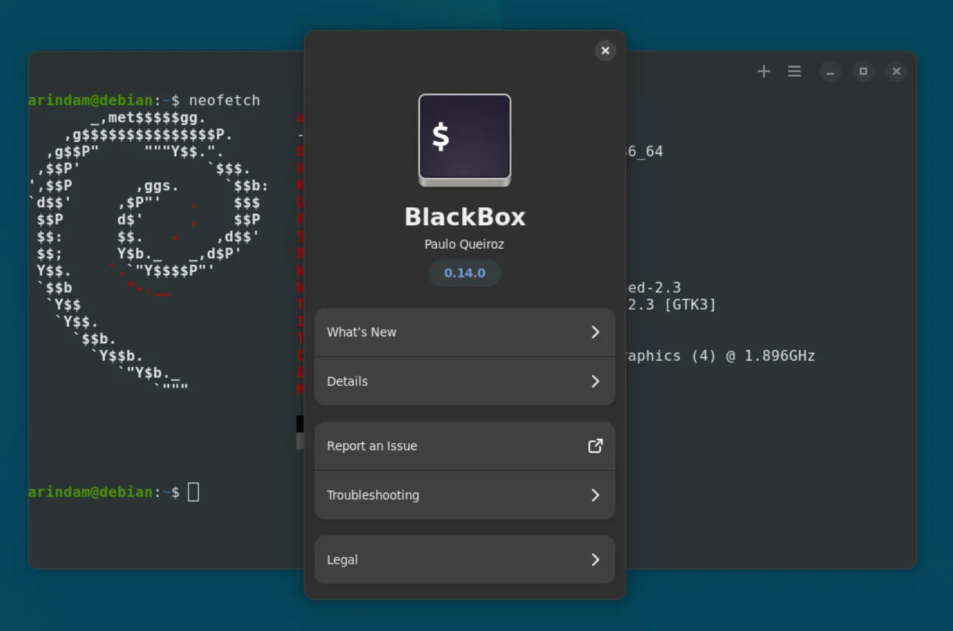Screen dimensions: 953x631
Task: Expand Troubleshooting using its chevron arrow
Action: (x=595, y=495)
